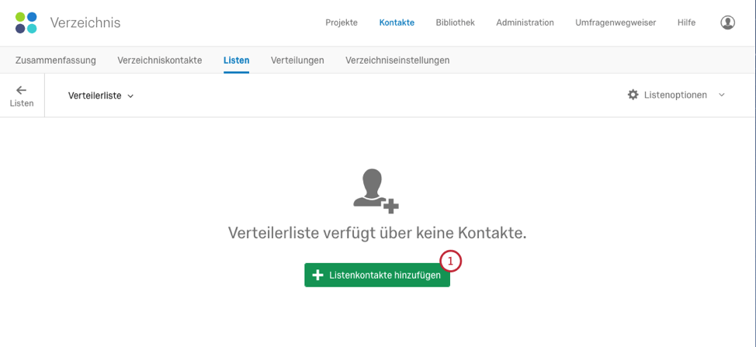Screen dimensions: 756x347
Task: Open the Projekte menu
Action: tap(342, 23)
